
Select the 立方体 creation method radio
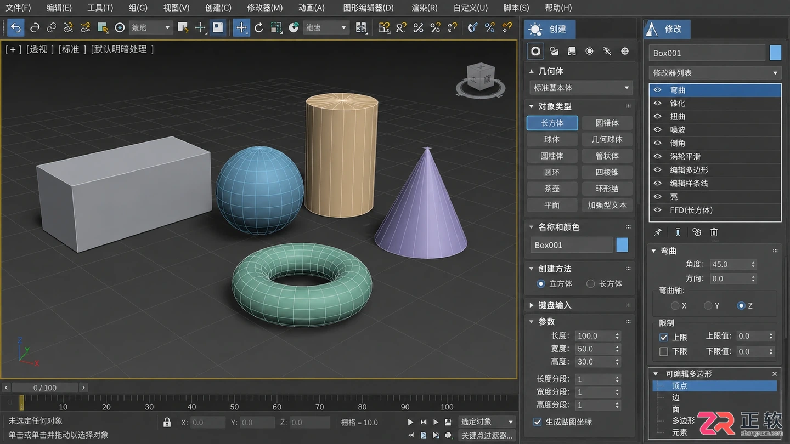pos(541,284)
